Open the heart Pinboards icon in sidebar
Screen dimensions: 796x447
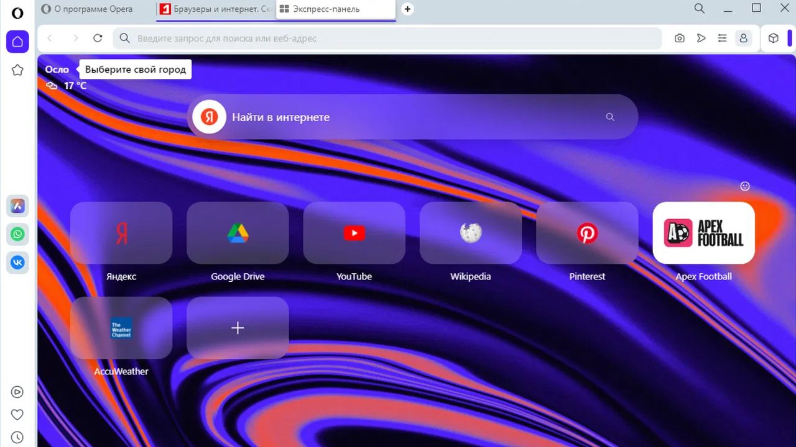17,415
